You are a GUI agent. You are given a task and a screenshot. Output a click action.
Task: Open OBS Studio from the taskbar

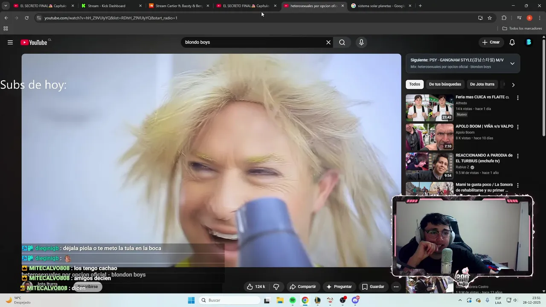[x=343, y=300]
